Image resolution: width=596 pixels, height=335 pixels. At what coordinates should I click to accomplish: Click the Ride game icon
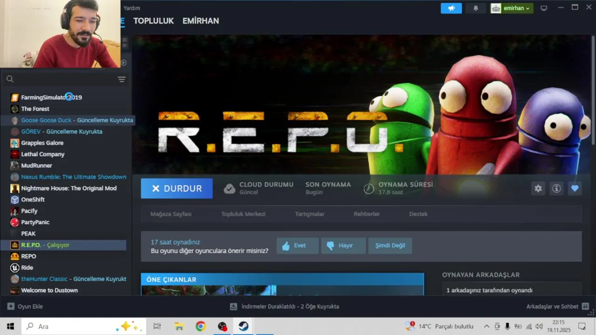(x=14, y=268)
